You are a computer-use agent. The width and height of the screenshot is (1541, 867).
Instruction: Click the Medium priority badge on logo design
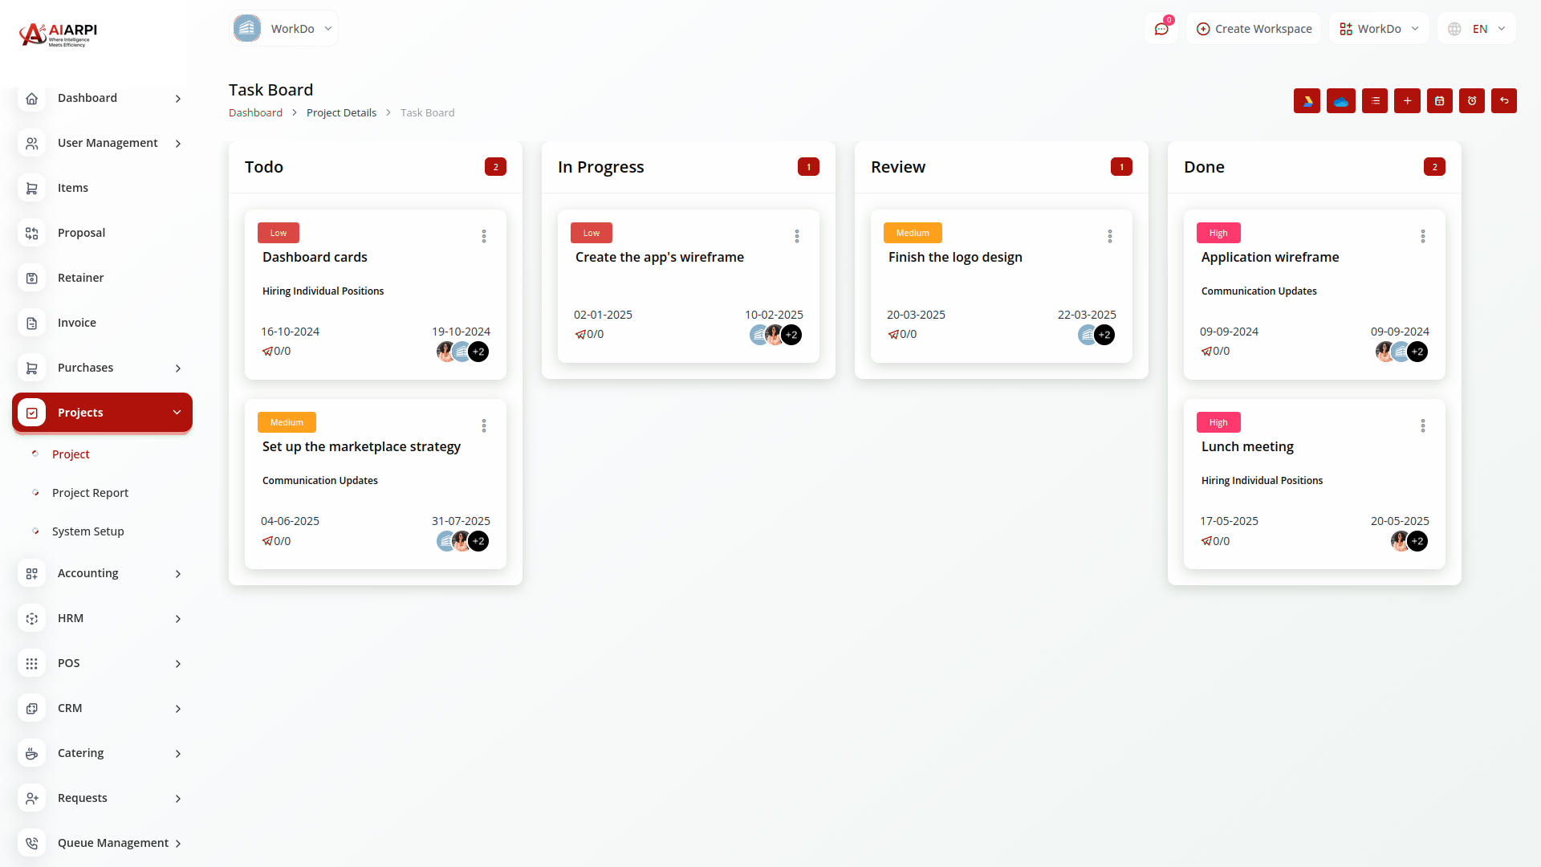point(913,233)
